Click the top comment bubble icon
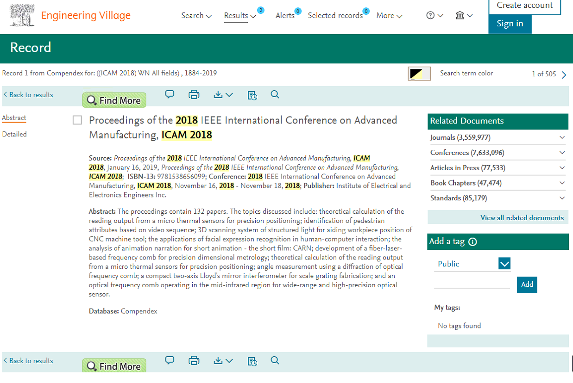The height and width of the screenshot is (383, 573). (170, 94)
